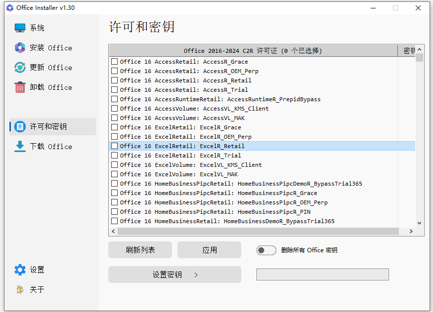433x312 pixels.
Task: Check AccessRetail: AccessR_OEM_Perp license
Action: [x=114, y=71]
